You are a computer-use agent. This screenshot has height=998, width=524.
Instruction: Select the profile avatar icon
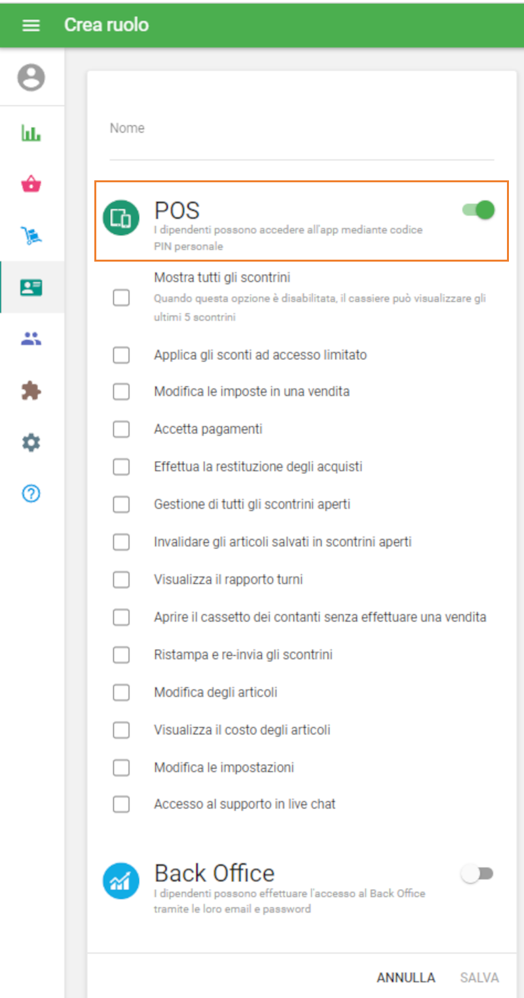[31, 77]
